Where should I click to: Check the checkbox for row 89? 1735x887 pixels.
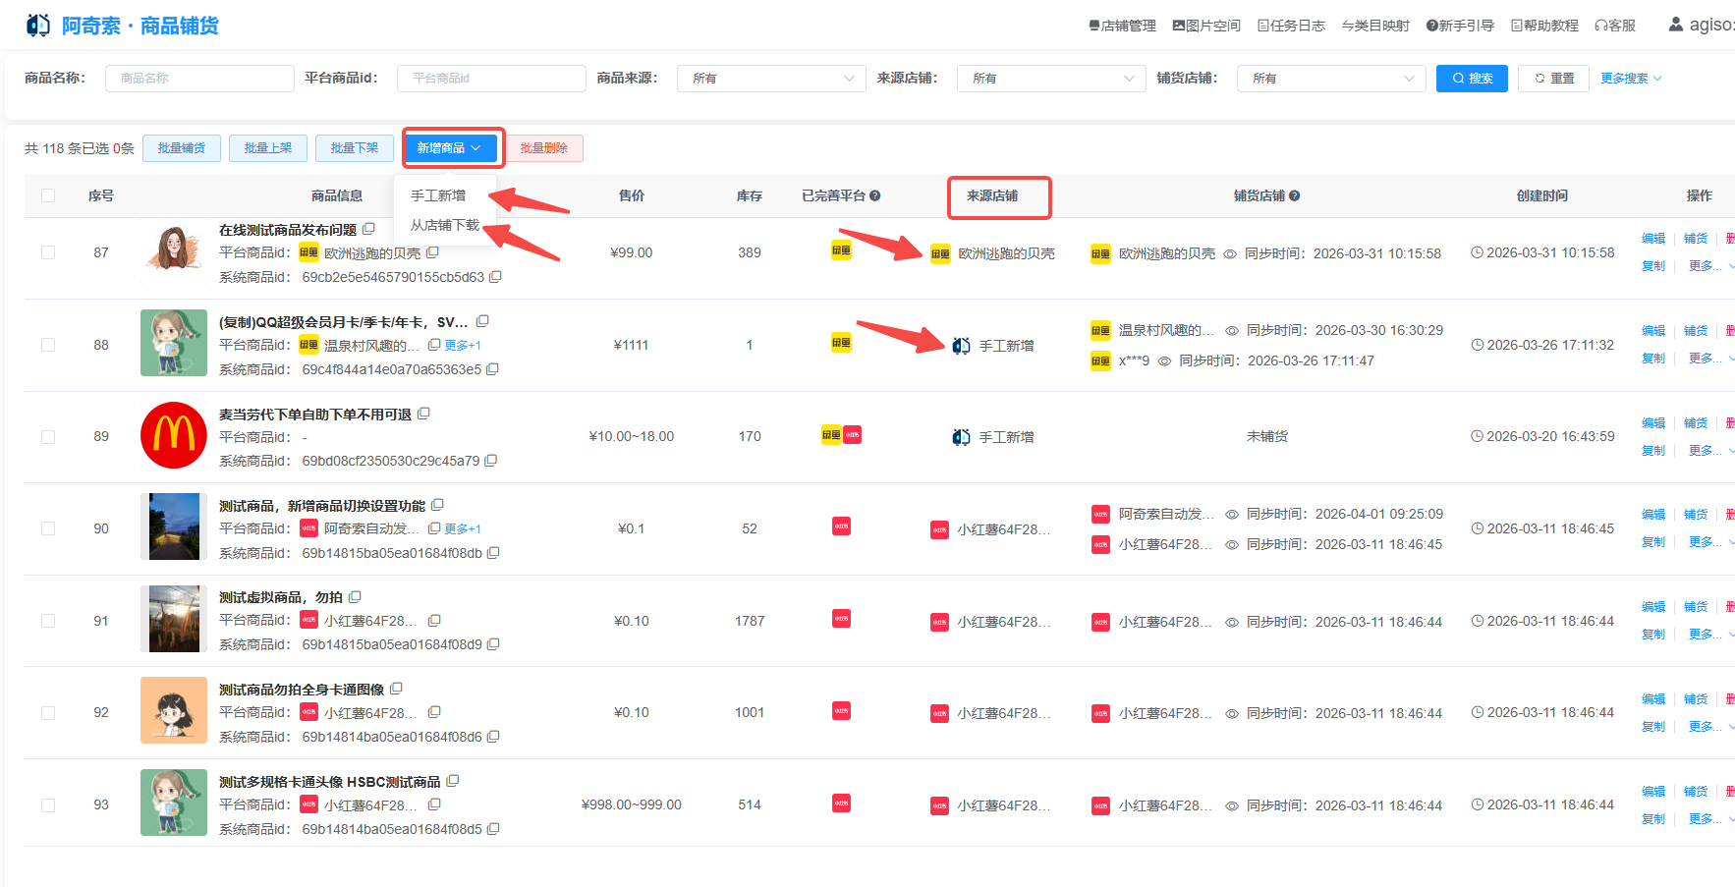[x=48, y=437]
